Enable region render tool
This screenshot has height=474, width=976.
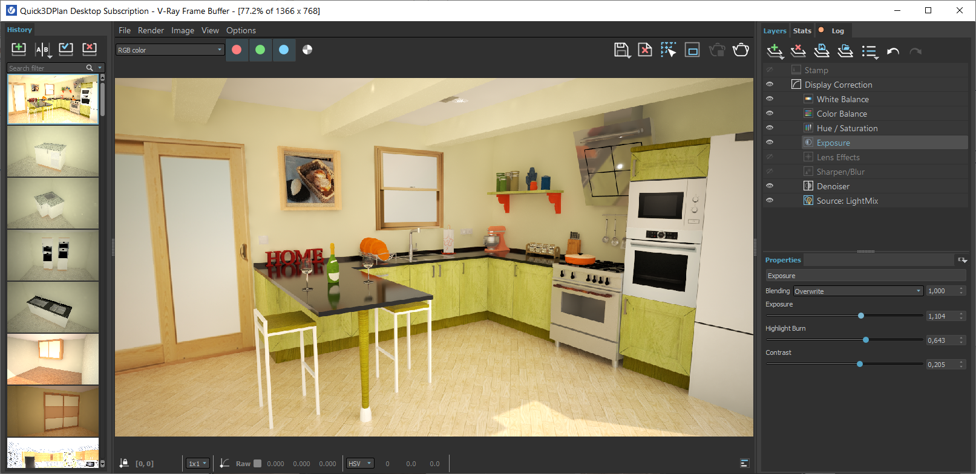tap(692, 50)
